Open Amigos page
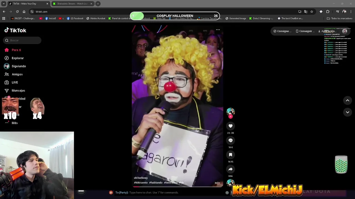Screen dimensions: 355x199 [x=14, y=74]
